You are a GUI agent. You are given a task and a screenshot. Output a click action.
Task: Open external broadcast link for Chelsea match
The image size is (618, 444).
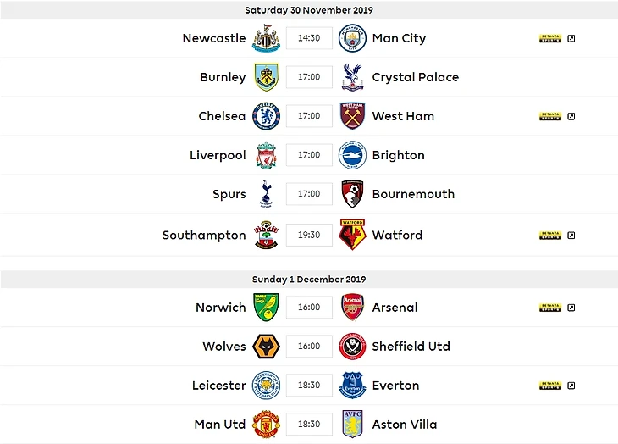tap(571, 116)
